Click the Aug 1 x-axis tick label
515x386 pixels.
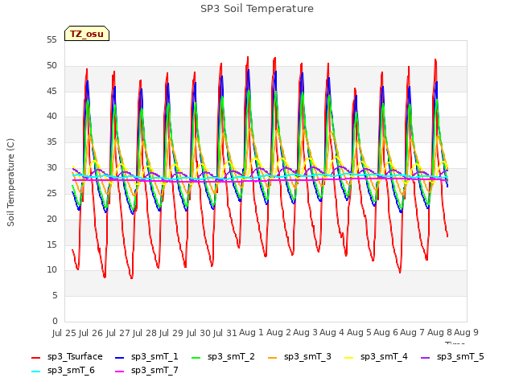251,332
